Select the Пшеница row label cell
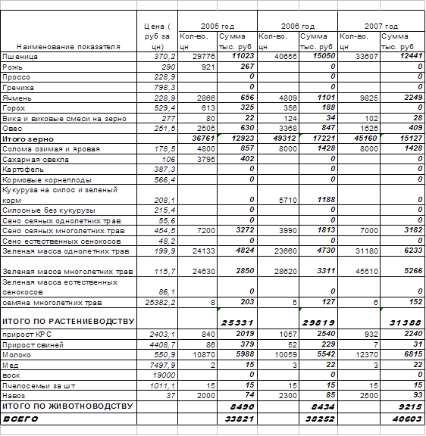Image resolution: width=426 pixels, height=436 pixels. tap(68, 57)
